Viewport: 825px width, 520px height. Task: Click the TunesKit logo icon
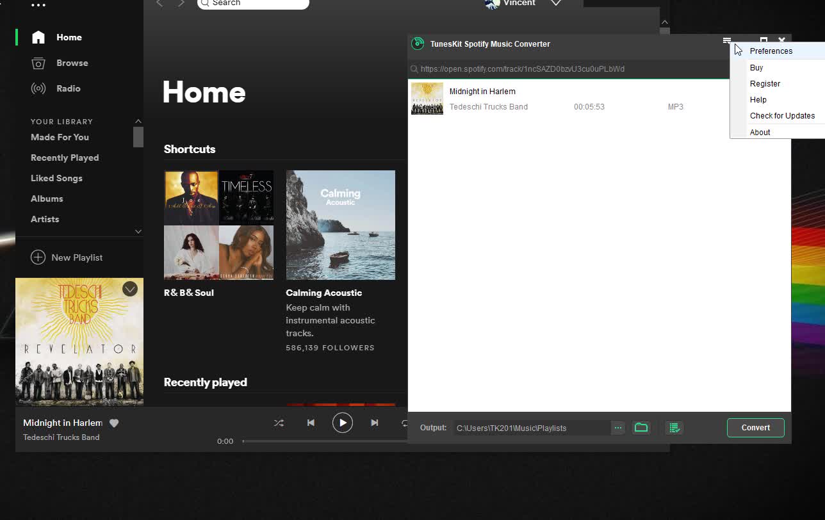pos(418,44)
